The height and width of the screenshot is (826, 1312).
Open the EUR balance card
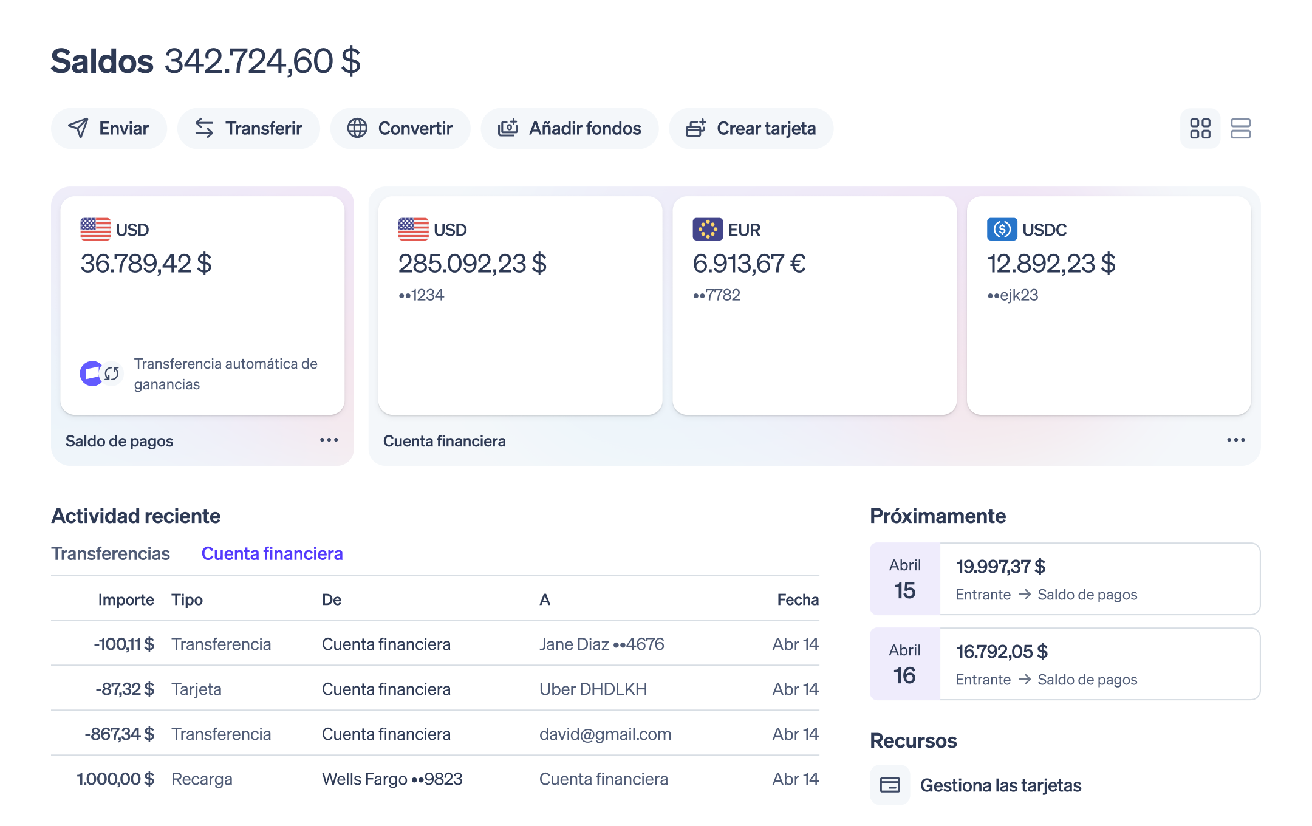[x=815, y=305]
